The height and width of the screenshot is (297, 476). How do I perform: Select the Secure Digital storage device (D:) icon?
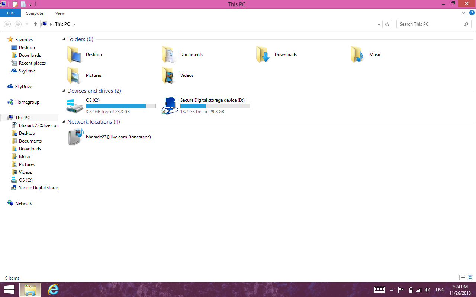click(x=170, y=106)
